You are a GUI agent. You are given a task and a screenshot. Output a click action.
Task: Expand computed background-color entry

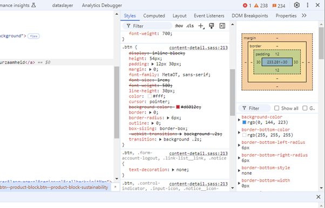(x=239, y=120)
